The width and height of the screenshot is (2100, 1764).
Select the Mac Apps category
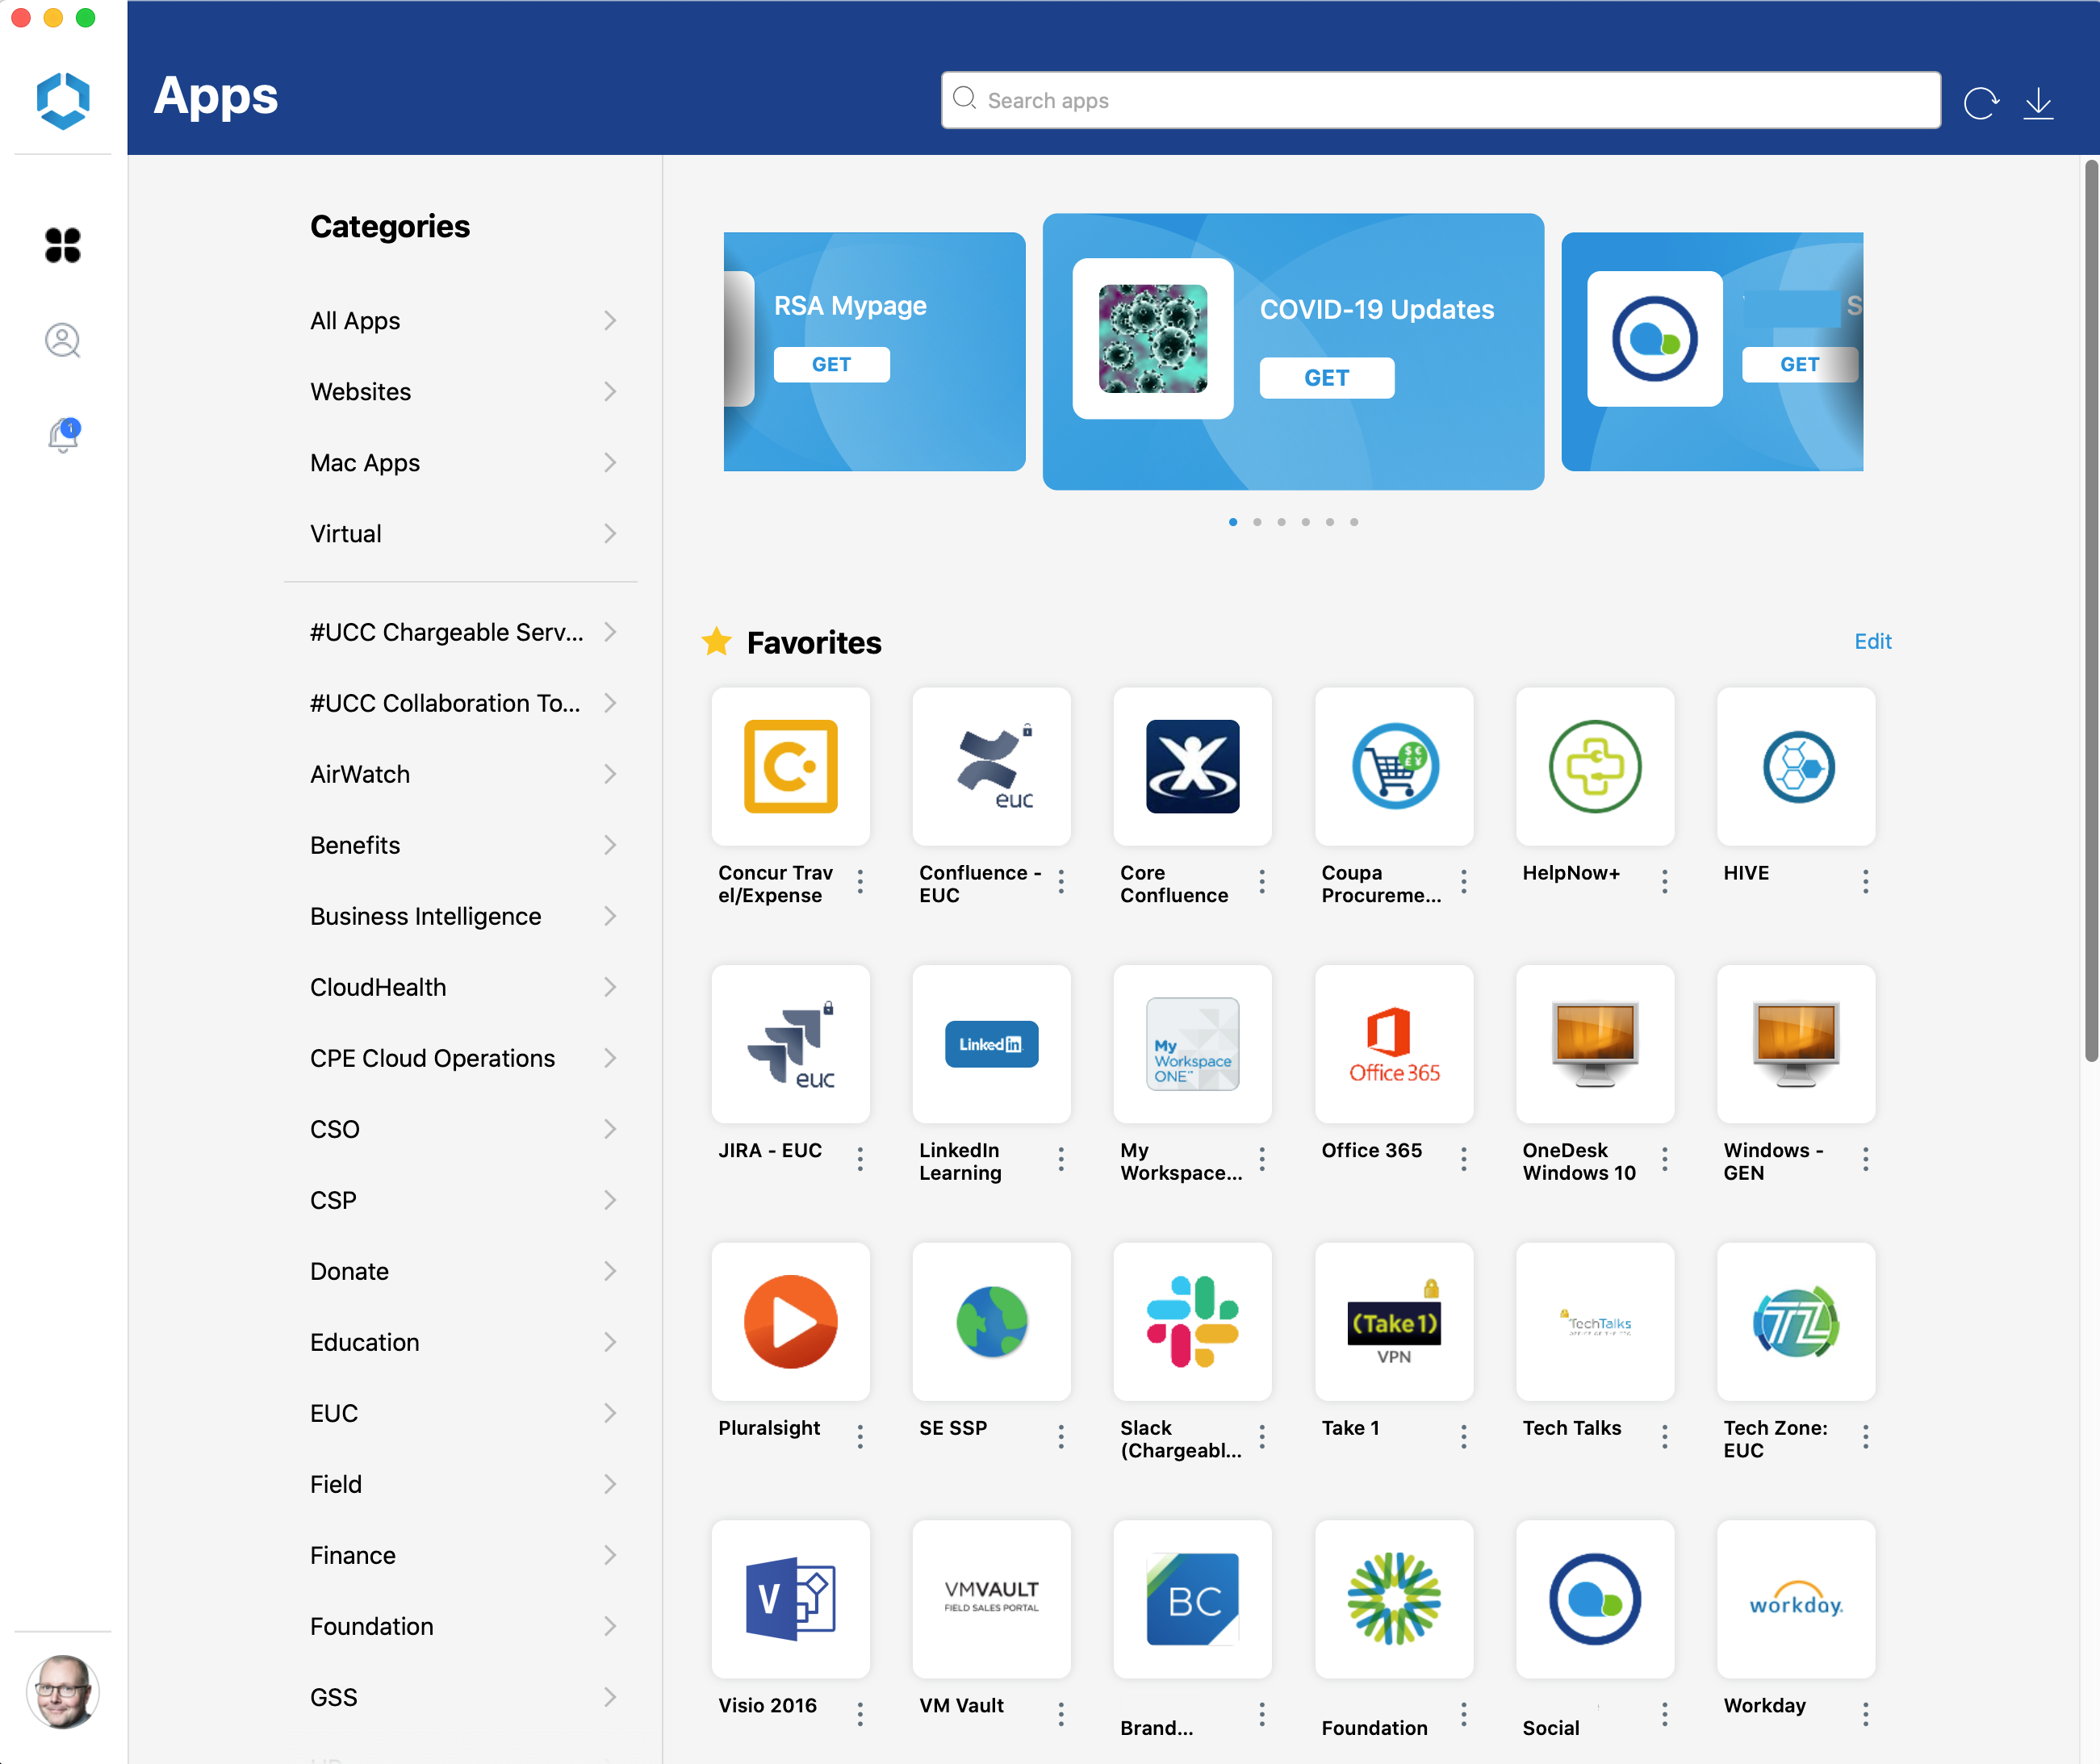click(x=365, y=463)
